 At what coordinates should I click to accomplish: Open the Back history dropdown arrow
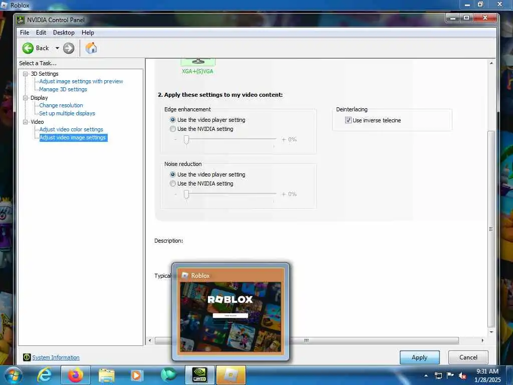click(57, 48)
